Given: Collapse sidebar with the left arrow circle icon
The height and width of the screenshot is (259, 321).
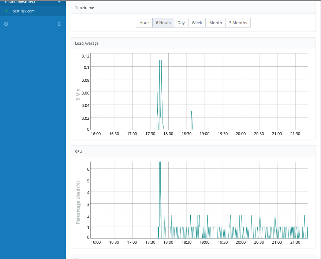Looking at the screenshot, I should [x=6, y=24].
